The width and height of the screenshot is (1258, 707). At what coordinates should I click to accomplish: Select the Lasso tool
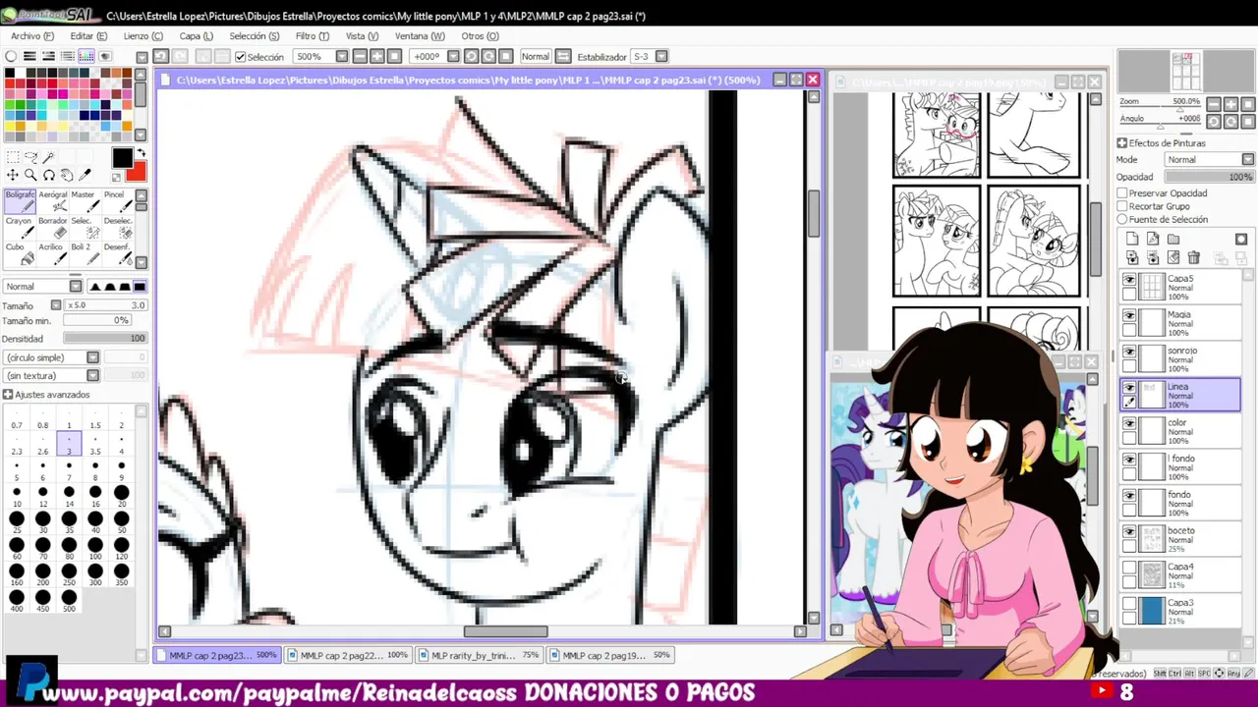30,158
